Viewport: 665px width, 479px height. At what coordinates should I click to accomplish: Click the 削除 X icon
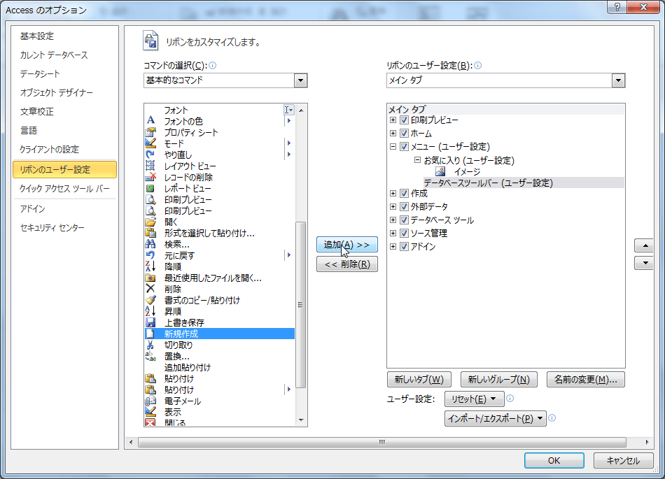click(x=150, y=289)
